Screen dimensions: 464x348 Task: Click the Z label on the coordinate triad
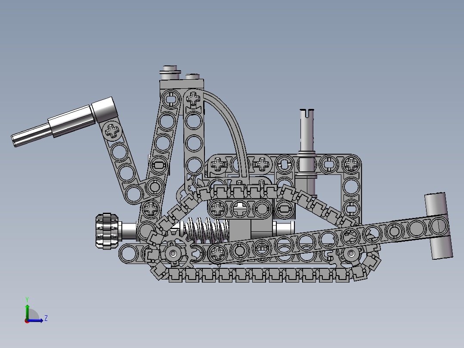click(46, 318)
